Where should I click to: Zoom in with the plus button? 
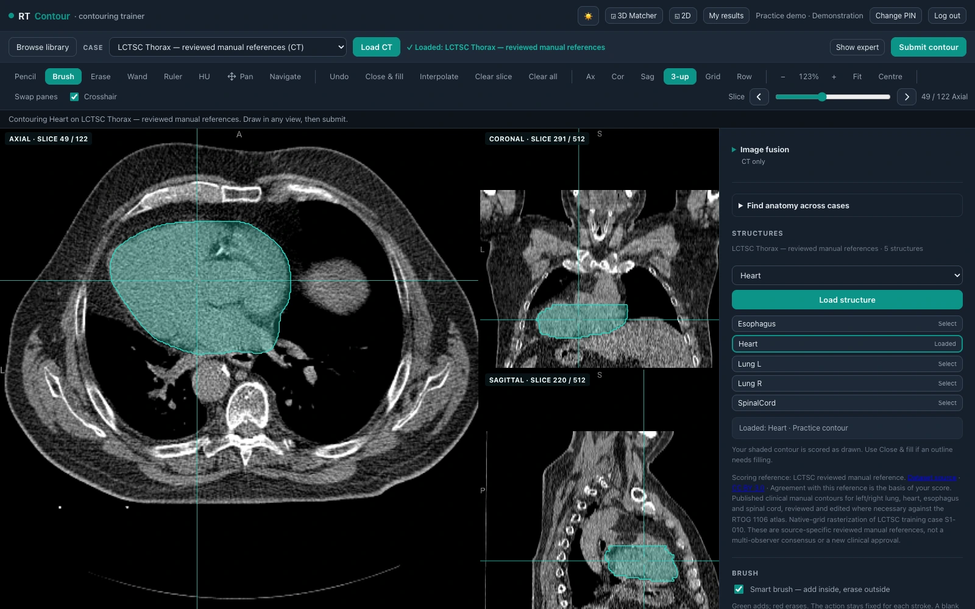(834, 77)
